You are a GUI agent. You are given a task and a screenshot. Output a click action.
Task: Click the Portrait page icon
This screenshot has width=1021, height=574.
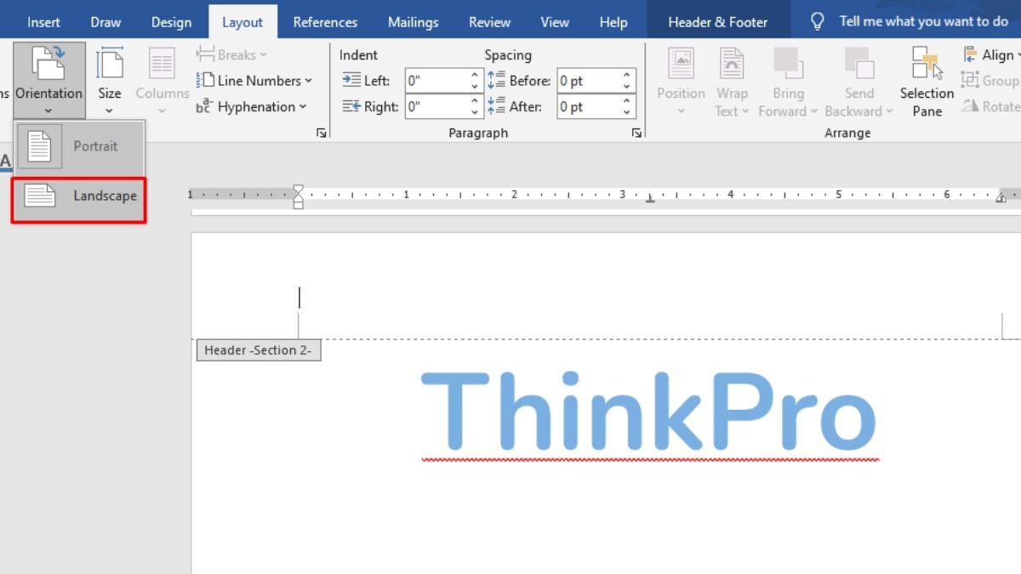pyautogui.click(x=39, y=146)
